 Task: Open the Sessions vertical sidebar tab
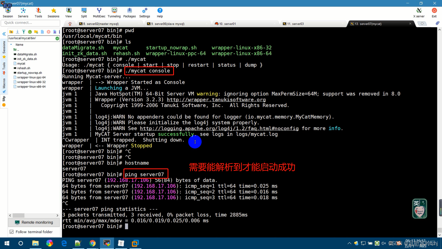4,49
